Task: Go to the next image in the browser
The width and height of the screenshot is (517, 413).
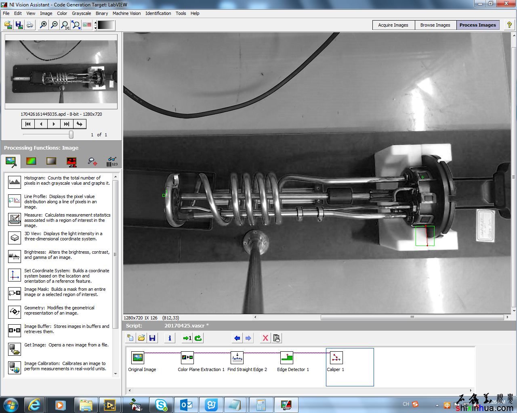Action: pos(54,124)
